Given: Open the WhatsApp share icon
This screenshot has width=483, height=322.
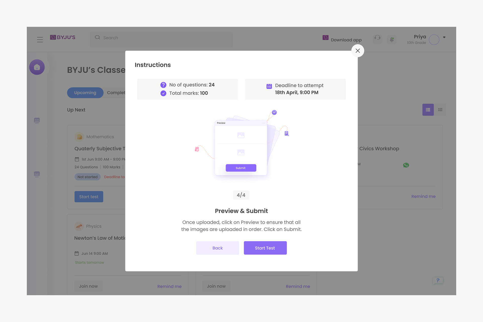Looking at the screenshot, I should click(x=406, y=165).
